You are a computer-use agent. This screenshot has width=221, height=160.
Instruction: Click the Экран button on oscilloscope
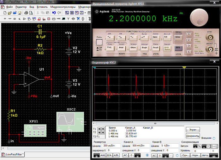click(x=193, y=130)
